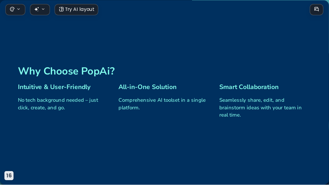Image resolution: width=329 pixels, height=185 pixels.
Task: Click the 'Smart Collaboration' heading
Action: click(x=249, y=87)
